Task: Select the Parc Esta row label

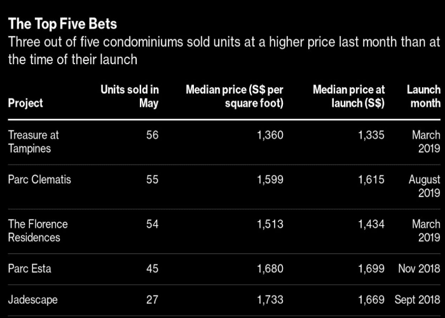Action: 29,268
